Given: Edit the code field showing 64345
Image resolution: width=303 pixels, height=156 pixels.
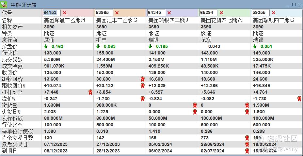Looking at the screenshot, I should (156, 13).
